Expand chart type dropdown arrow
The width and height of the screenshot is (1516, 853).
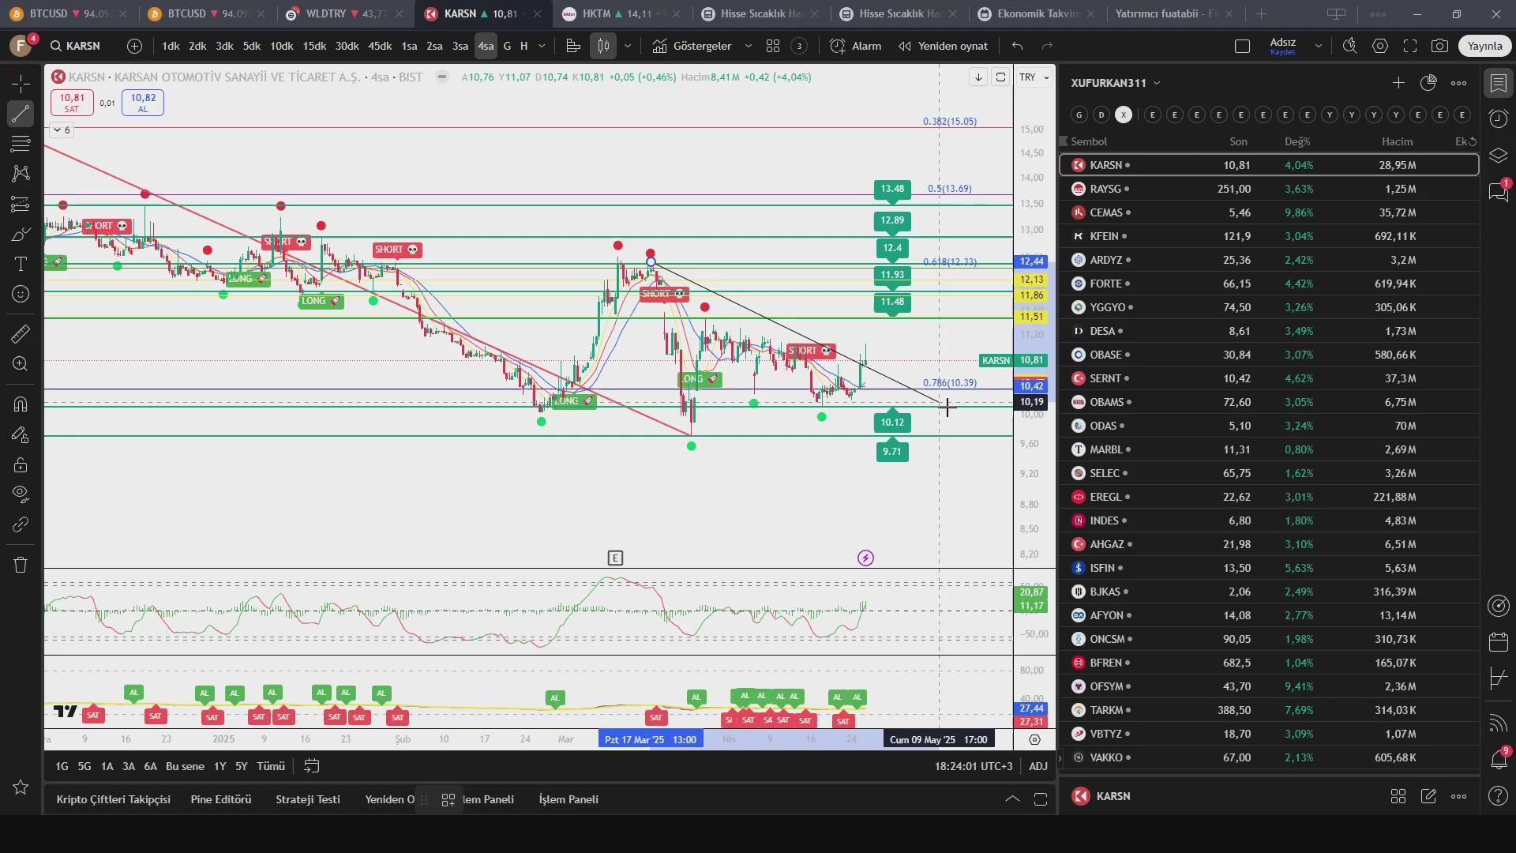[x=628, y=46]
